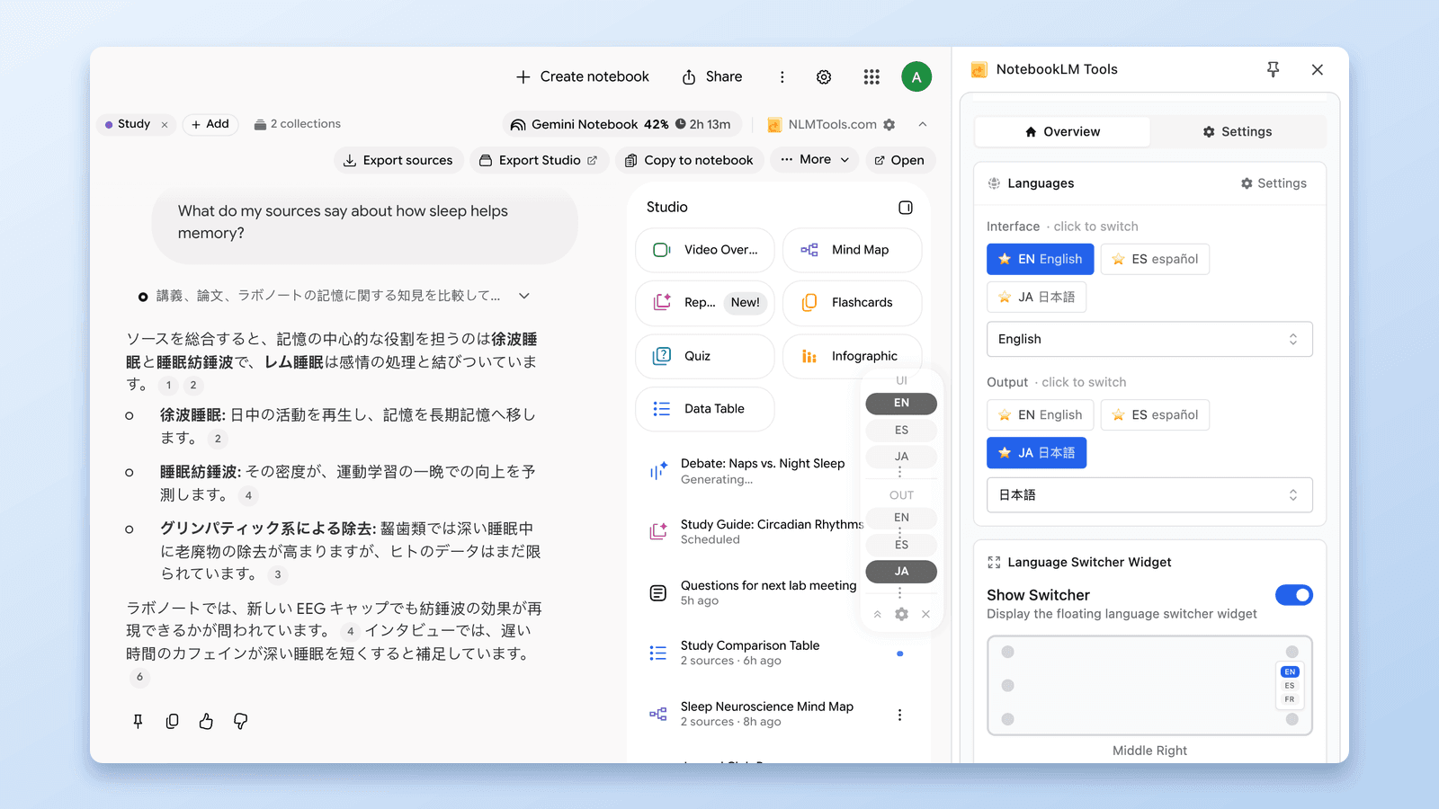
Task: Open options for Sleep Neuroscience Mind Map
Action: click(899, 715)
